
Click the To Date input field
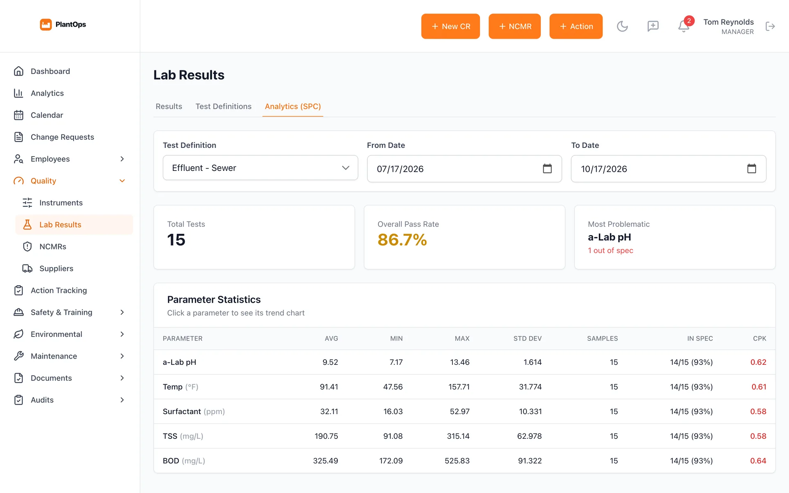668,168
